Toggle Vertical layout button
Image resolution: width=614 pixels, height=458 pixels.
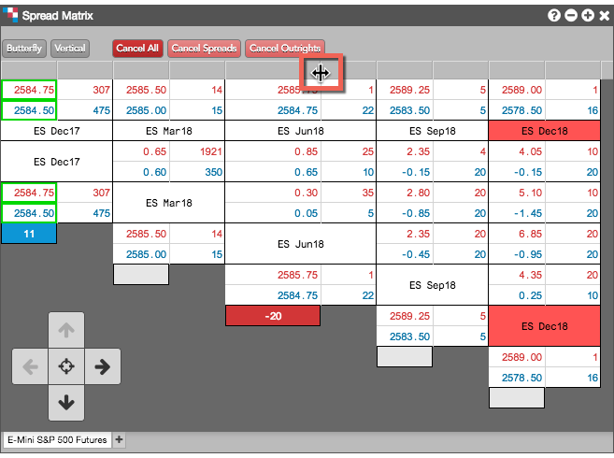[x=70, y=49]
